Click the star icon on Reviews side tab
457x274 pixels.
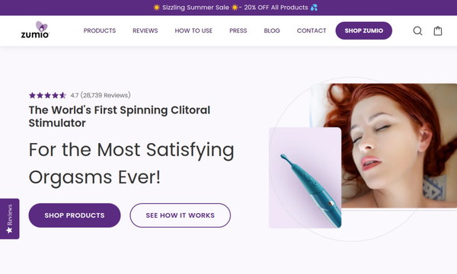[x=9, y=230]
